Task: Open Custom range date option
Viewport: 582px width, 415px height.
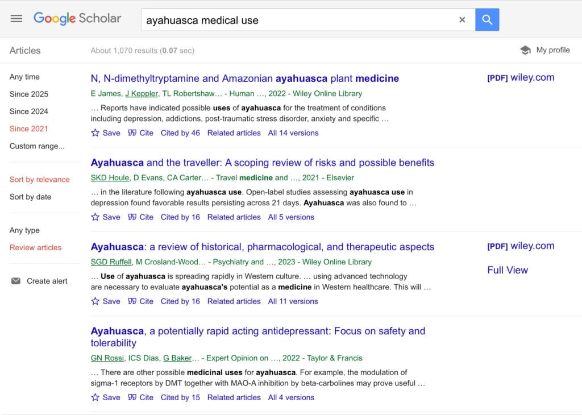Action: click(37, 146)
